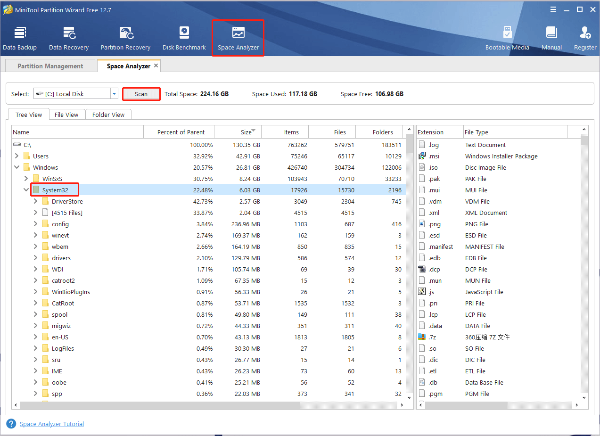This screenshot has width=600, height=436.
Task: Click the DriverStore folder icon
Action: (x=46, y=201)
